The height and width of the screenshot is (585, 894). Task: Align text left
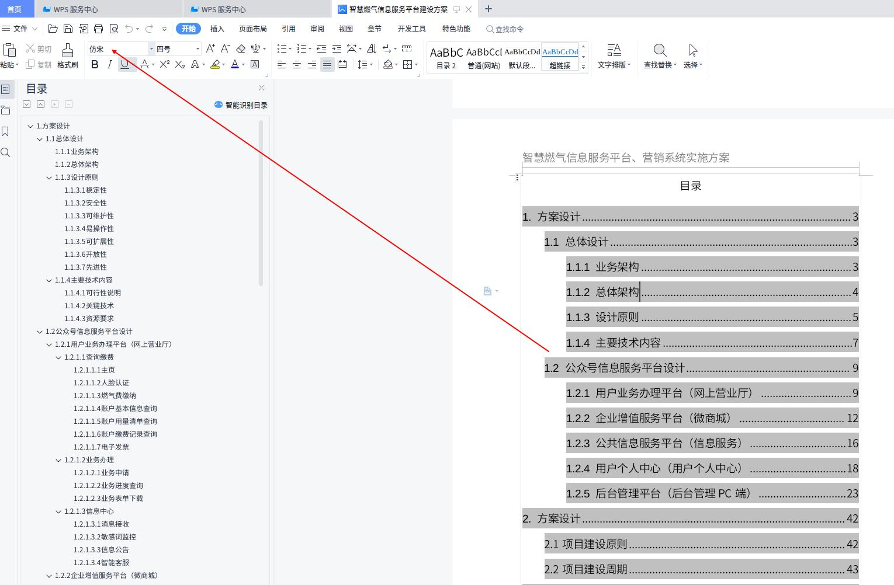coord(282,64)
